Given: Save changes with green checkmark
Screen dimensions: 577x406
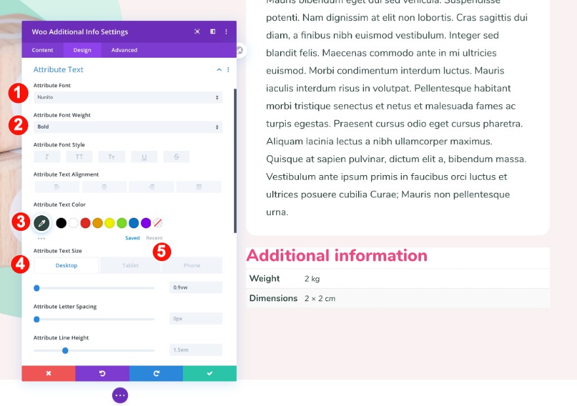Looking at the screenshot, I should coord(210,373).
